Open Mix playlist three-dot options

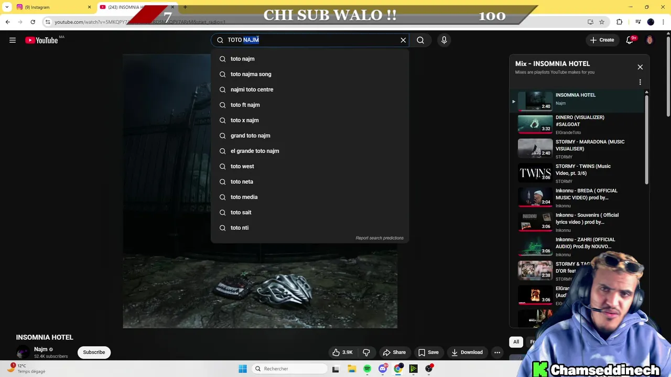tap(640, 82)
